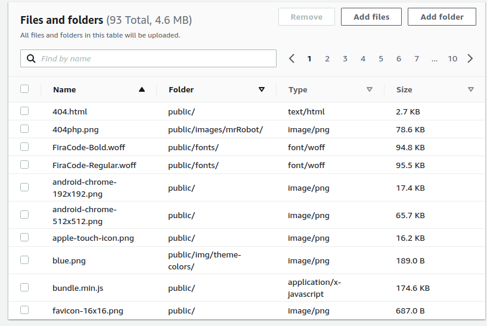Click the Remove button
Viewport: 487px width, 326px height.
click(x=306, y=17)
